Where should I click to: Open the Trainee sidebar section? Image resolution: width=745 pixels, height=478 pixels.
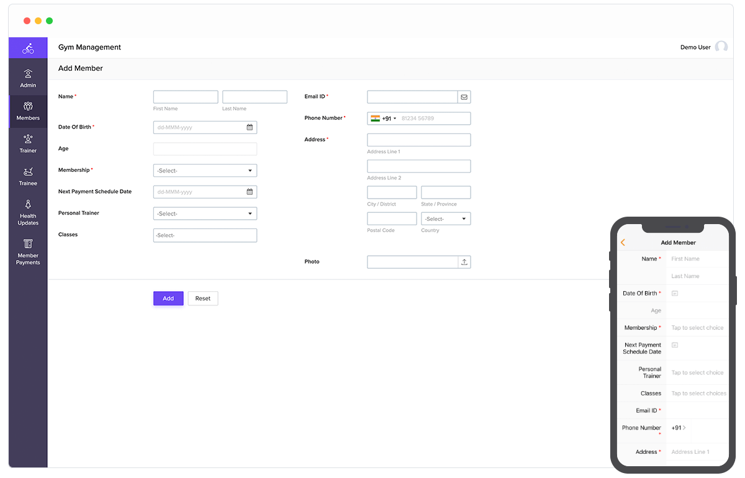[28, 177]
